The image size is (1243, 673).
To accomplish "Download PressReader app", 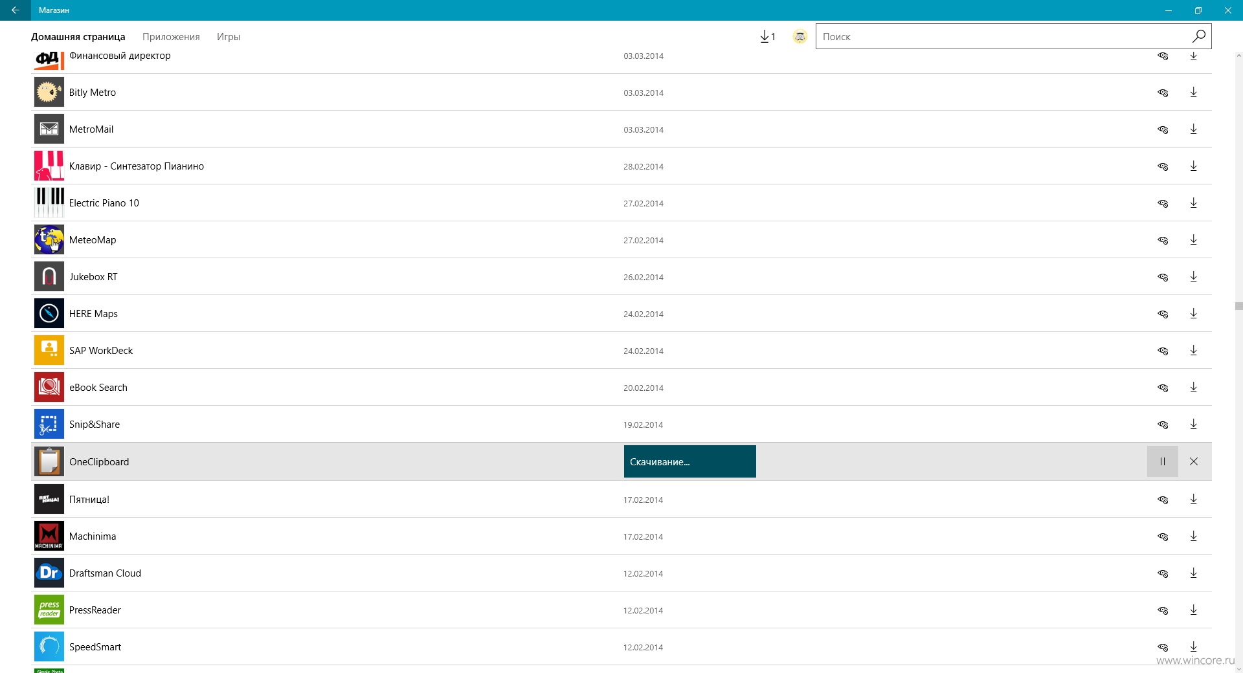I will tap(1193, 610).
